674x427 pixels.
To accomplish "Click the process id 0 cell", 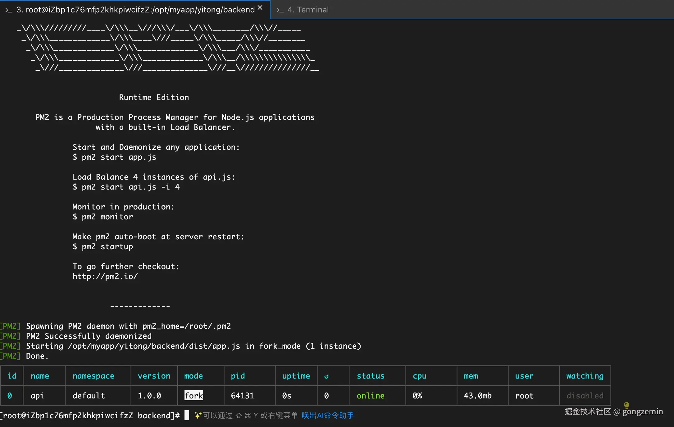I will (x=10, y=396).
